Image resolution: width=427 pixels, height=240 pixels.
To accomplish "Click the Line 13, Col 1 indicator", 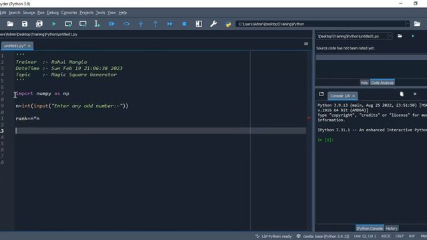I will [x=365, y=236].
